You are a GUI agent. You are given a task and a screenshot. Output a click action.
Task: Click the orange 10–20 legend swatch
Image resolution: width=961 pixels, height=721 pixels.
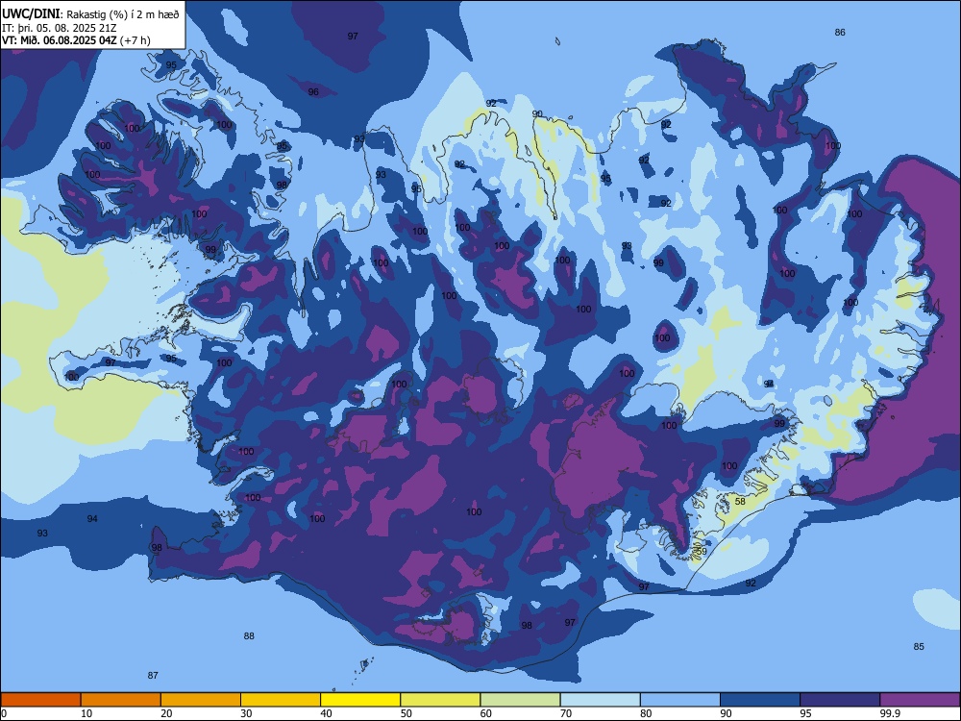(121, 700)
